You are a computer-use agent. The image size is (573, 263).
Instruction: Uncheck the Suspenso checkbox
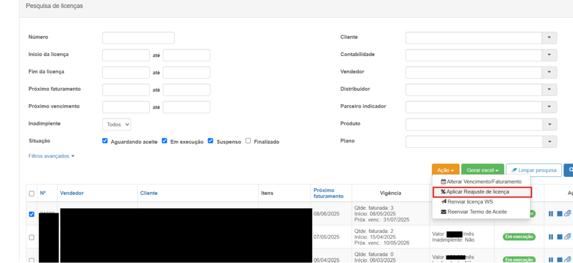[x=210, y=141]
